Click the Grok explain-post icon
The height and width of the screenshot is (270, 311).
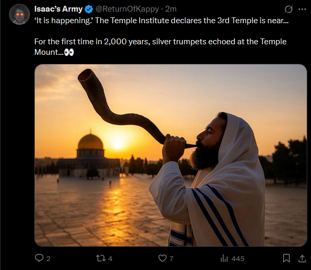pos(288,9)
